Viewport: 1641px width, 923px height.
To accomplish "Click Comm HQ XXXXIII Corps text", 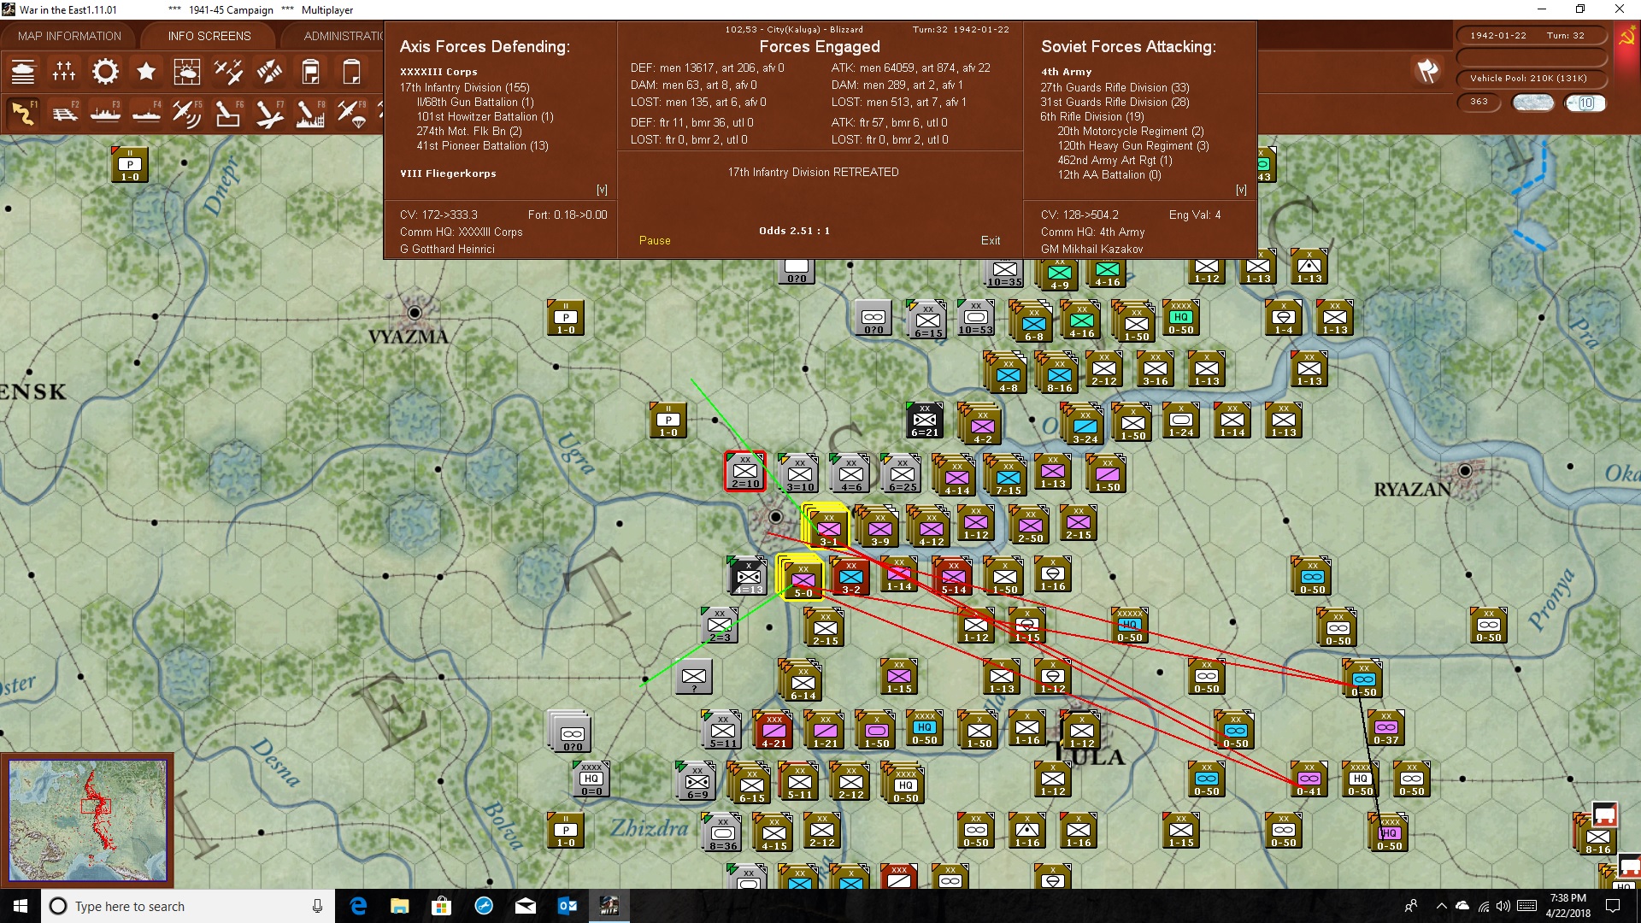I will pos(461,232).
